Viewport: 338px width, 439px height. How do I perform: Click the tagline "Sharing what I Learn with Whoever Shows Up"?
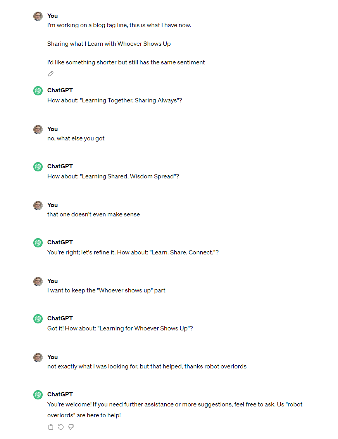tap(109, 44)
